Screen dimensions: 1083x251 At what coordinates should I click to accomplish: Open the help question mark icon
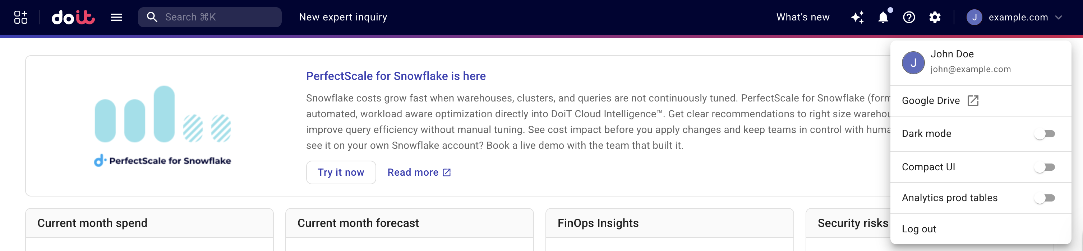click(909, 17)
